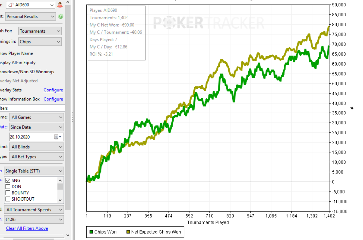Click the red player selection icon

coord(60,5)
